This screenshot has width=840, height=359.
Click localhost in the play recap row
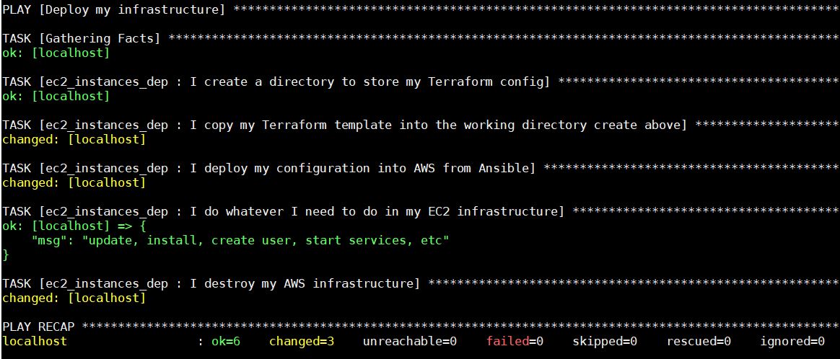click(x=35, y=341)
